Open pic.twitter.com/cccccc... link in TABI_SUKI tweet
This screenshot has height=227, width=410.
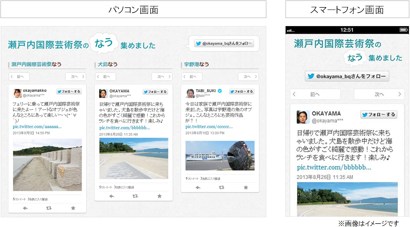(x=209, y=127)
